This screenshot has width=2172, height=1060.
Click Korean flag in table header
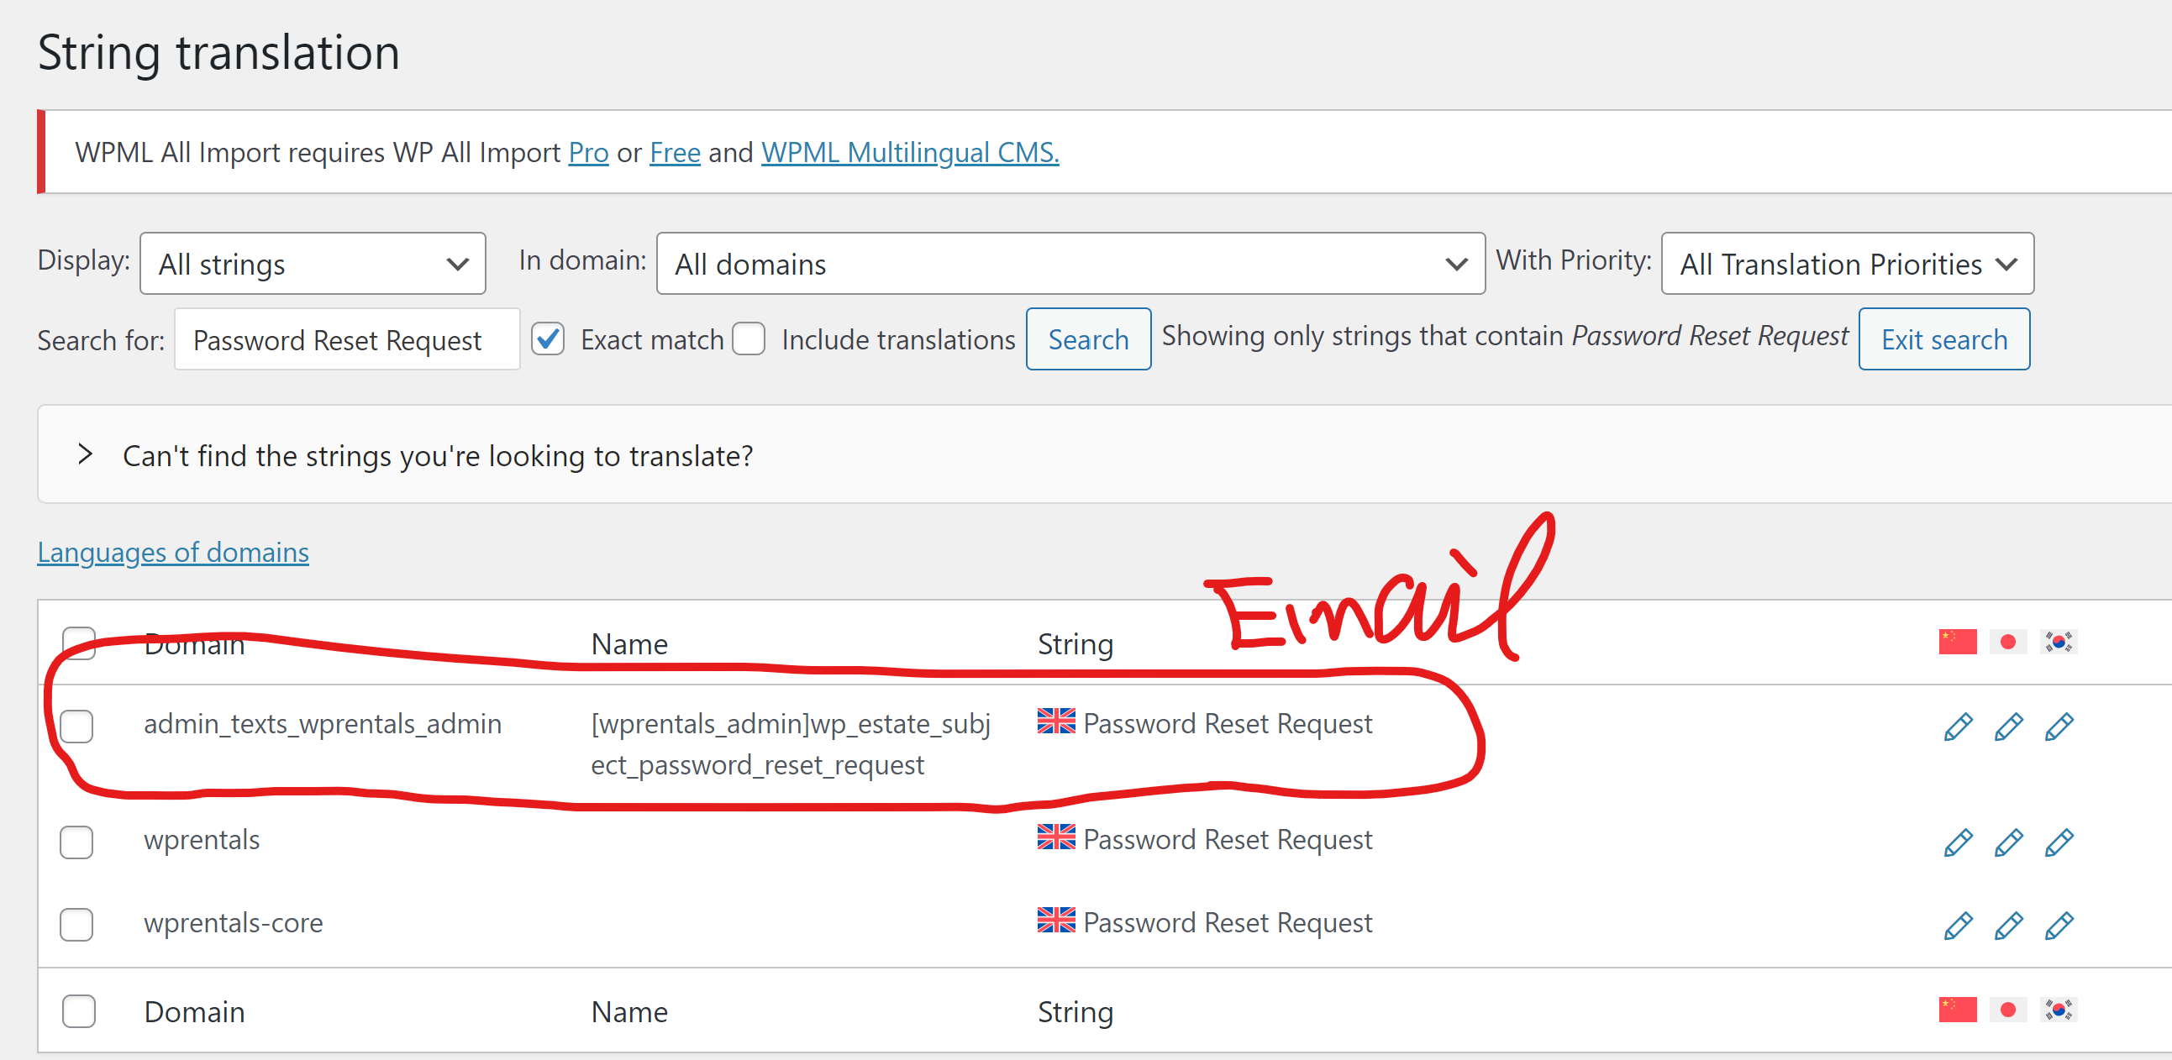[x=2059, y=641]
